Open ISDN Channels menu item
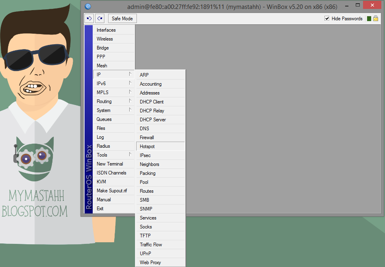This screenshot has height=267, width=385. pyautogui.click(x=114, y=172)
